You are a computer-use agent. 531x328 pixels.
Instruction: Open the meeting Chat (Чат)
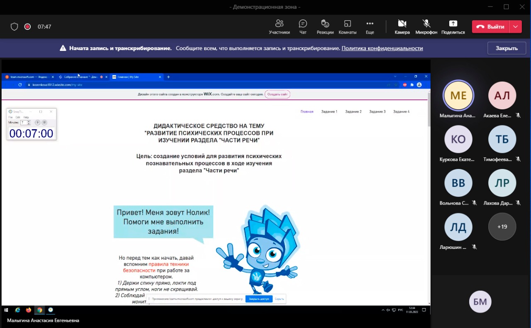pos(303,27)
